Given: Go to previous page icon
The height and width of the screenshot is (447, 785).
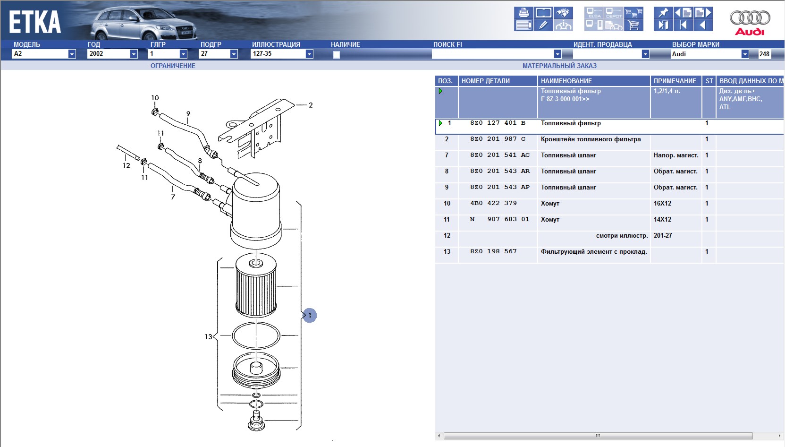Looking at the screenshot, I should (683, 13).
